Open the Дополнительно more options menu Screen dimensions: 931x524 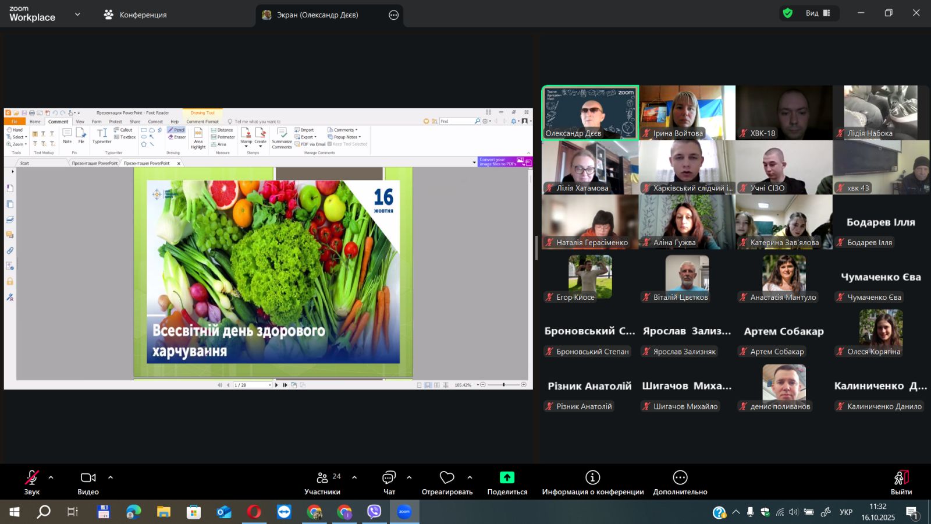[x=680, y=477]
